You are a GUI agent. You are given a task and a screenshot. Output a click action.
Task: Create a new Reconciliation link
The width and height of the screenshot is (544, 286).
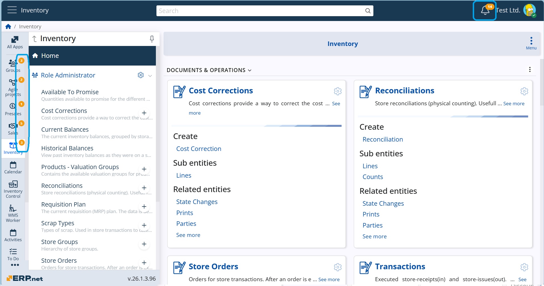[383, 139]
